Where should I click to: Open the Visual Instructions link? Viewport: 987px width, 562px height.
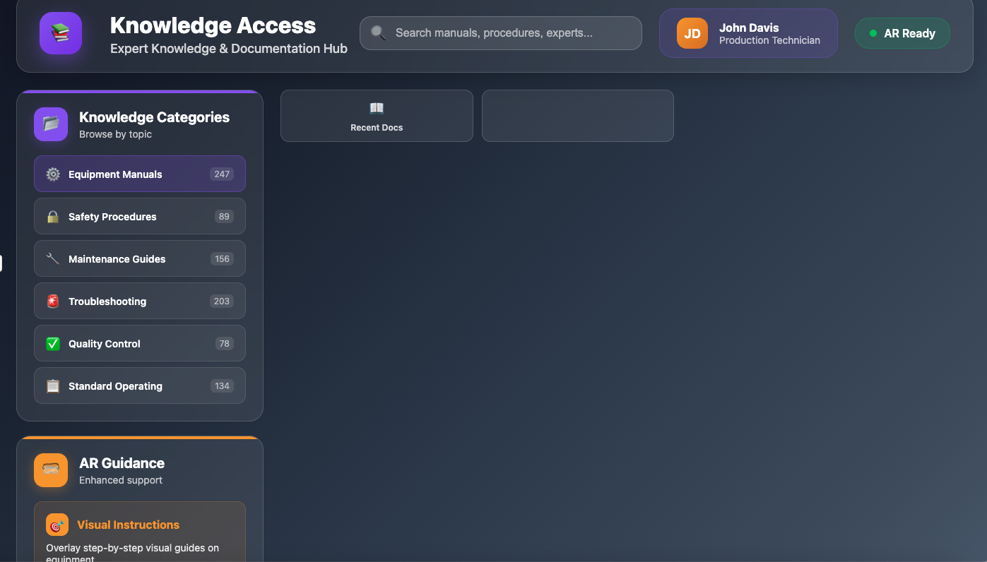pyautogui.click(x=128, y=525)
